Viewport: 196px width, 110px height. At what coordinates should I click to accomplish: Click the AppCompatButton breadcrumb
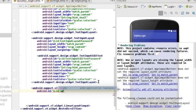[58, 6]
